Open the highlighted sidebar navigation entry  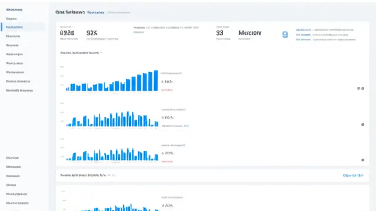pos(14,27)
